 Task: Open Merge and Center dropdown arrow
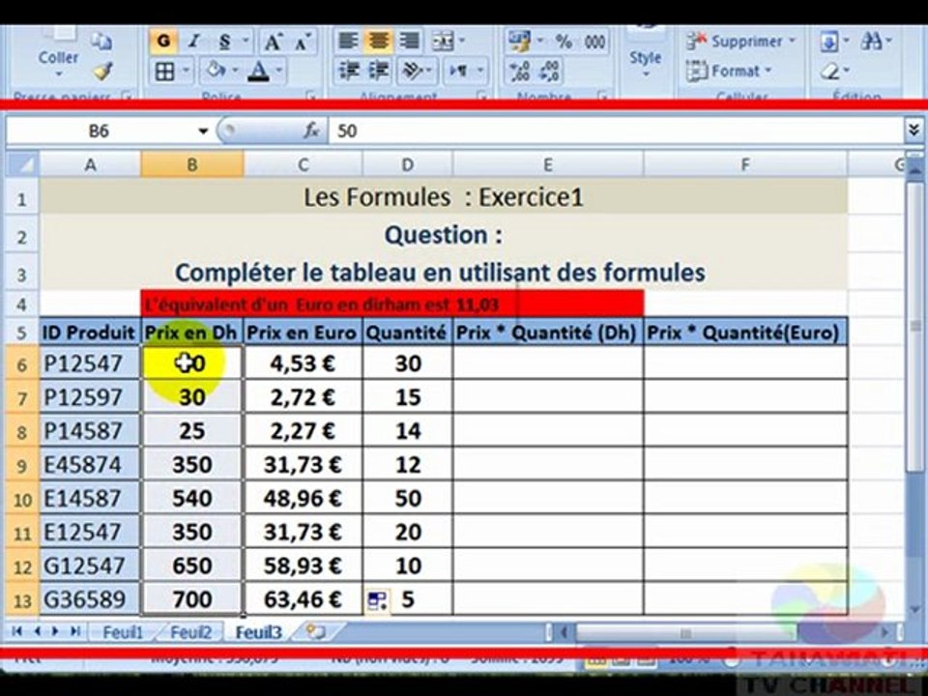[x=462, y=42]
